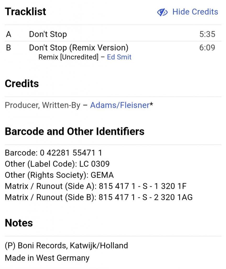Click the Rights Society GEMA line

tap(59, 175)
